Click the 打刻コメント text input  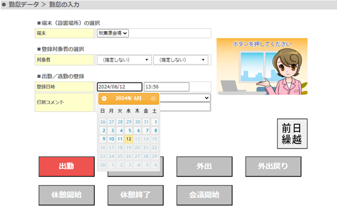185,106
